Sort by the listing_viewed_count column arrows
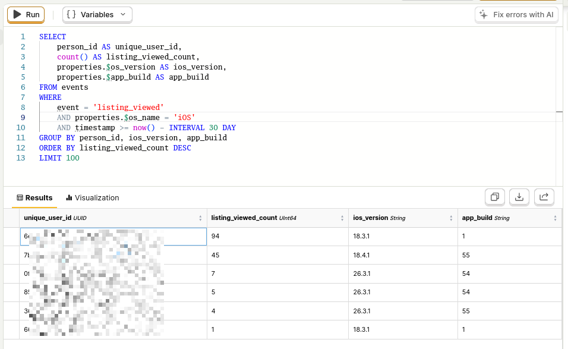This screenshot has height=349, width=568. tap(342, 218)
